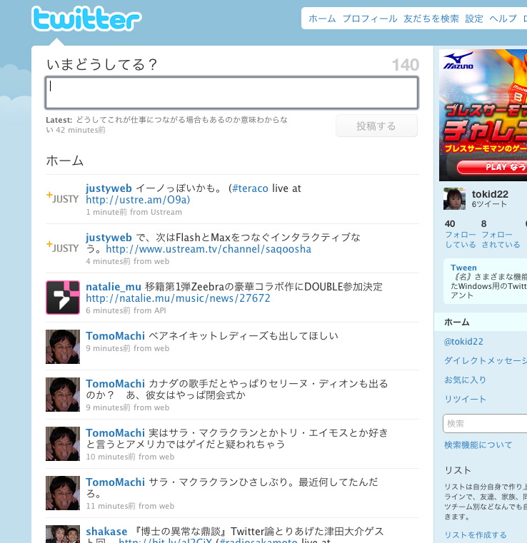Open the @tokid22 mentions tab
527x543 pixels.
coord(463,342)
